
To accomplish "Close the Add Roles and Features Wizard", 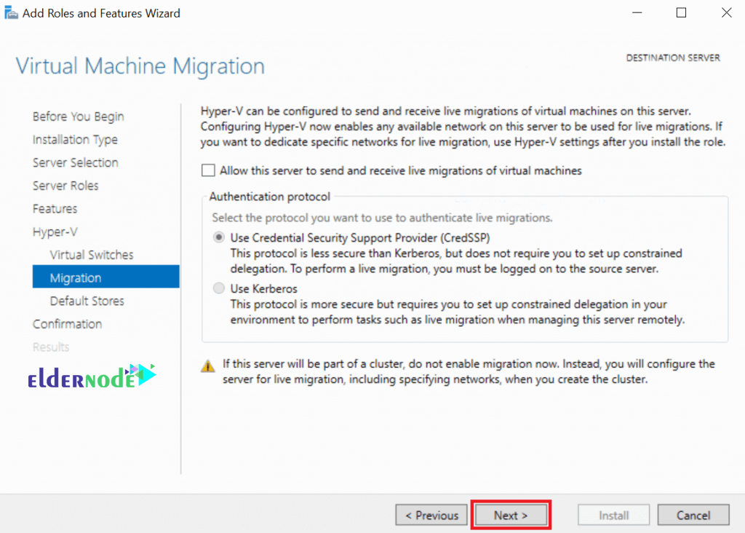I will click(726, 13).
